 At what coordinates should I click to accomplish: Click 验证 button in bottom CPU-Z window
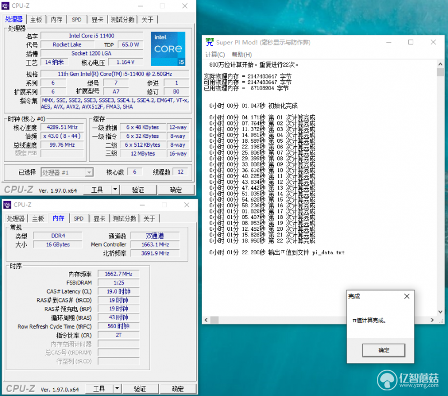coord(140,389)
